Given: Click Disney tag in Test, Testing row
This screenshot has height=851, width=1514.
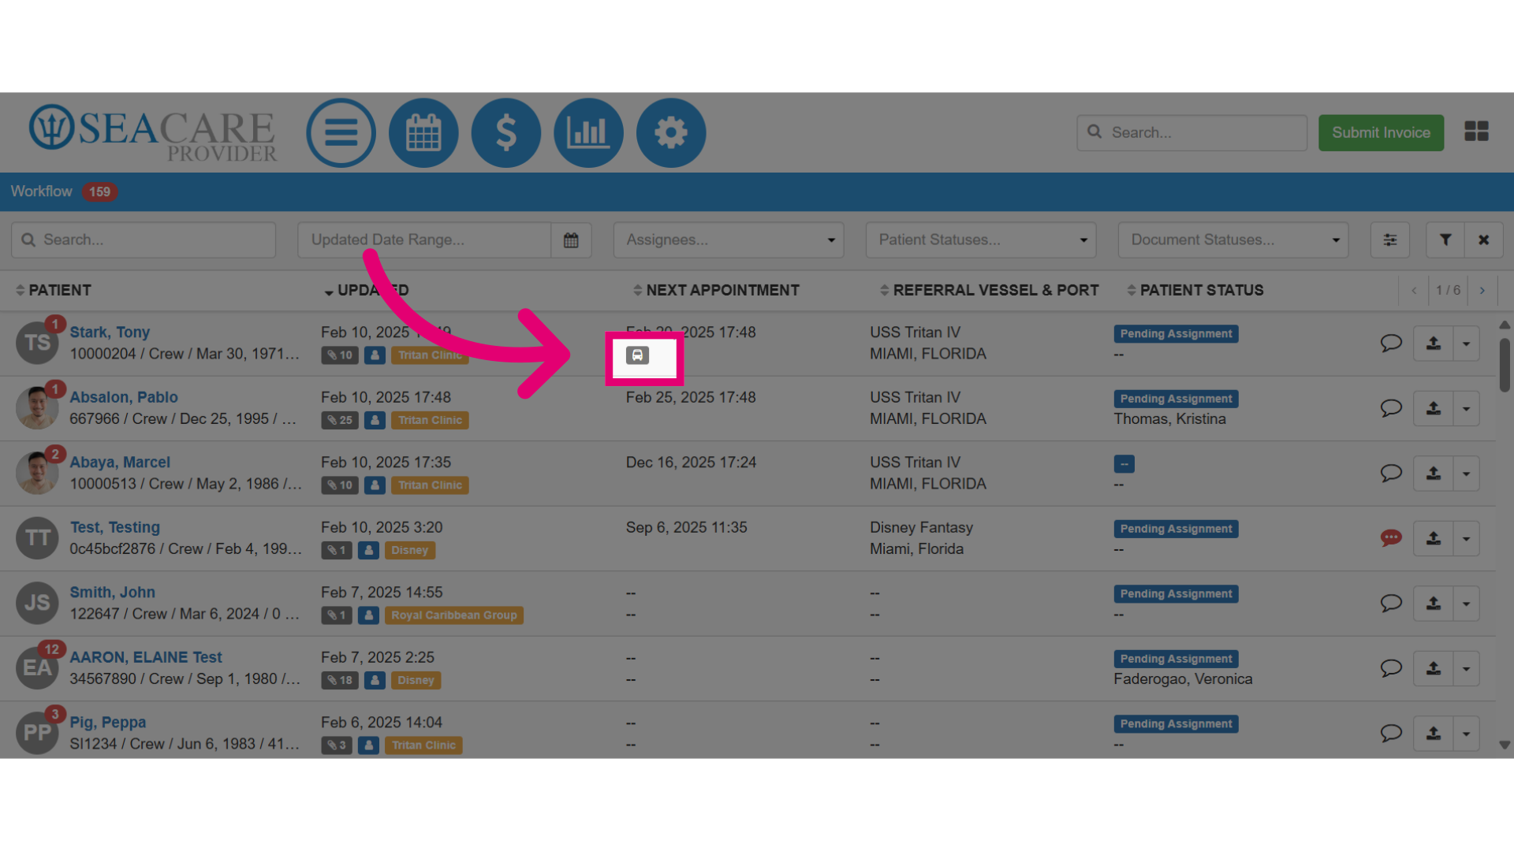Looking at the screenshot, I should pos(410,550).
